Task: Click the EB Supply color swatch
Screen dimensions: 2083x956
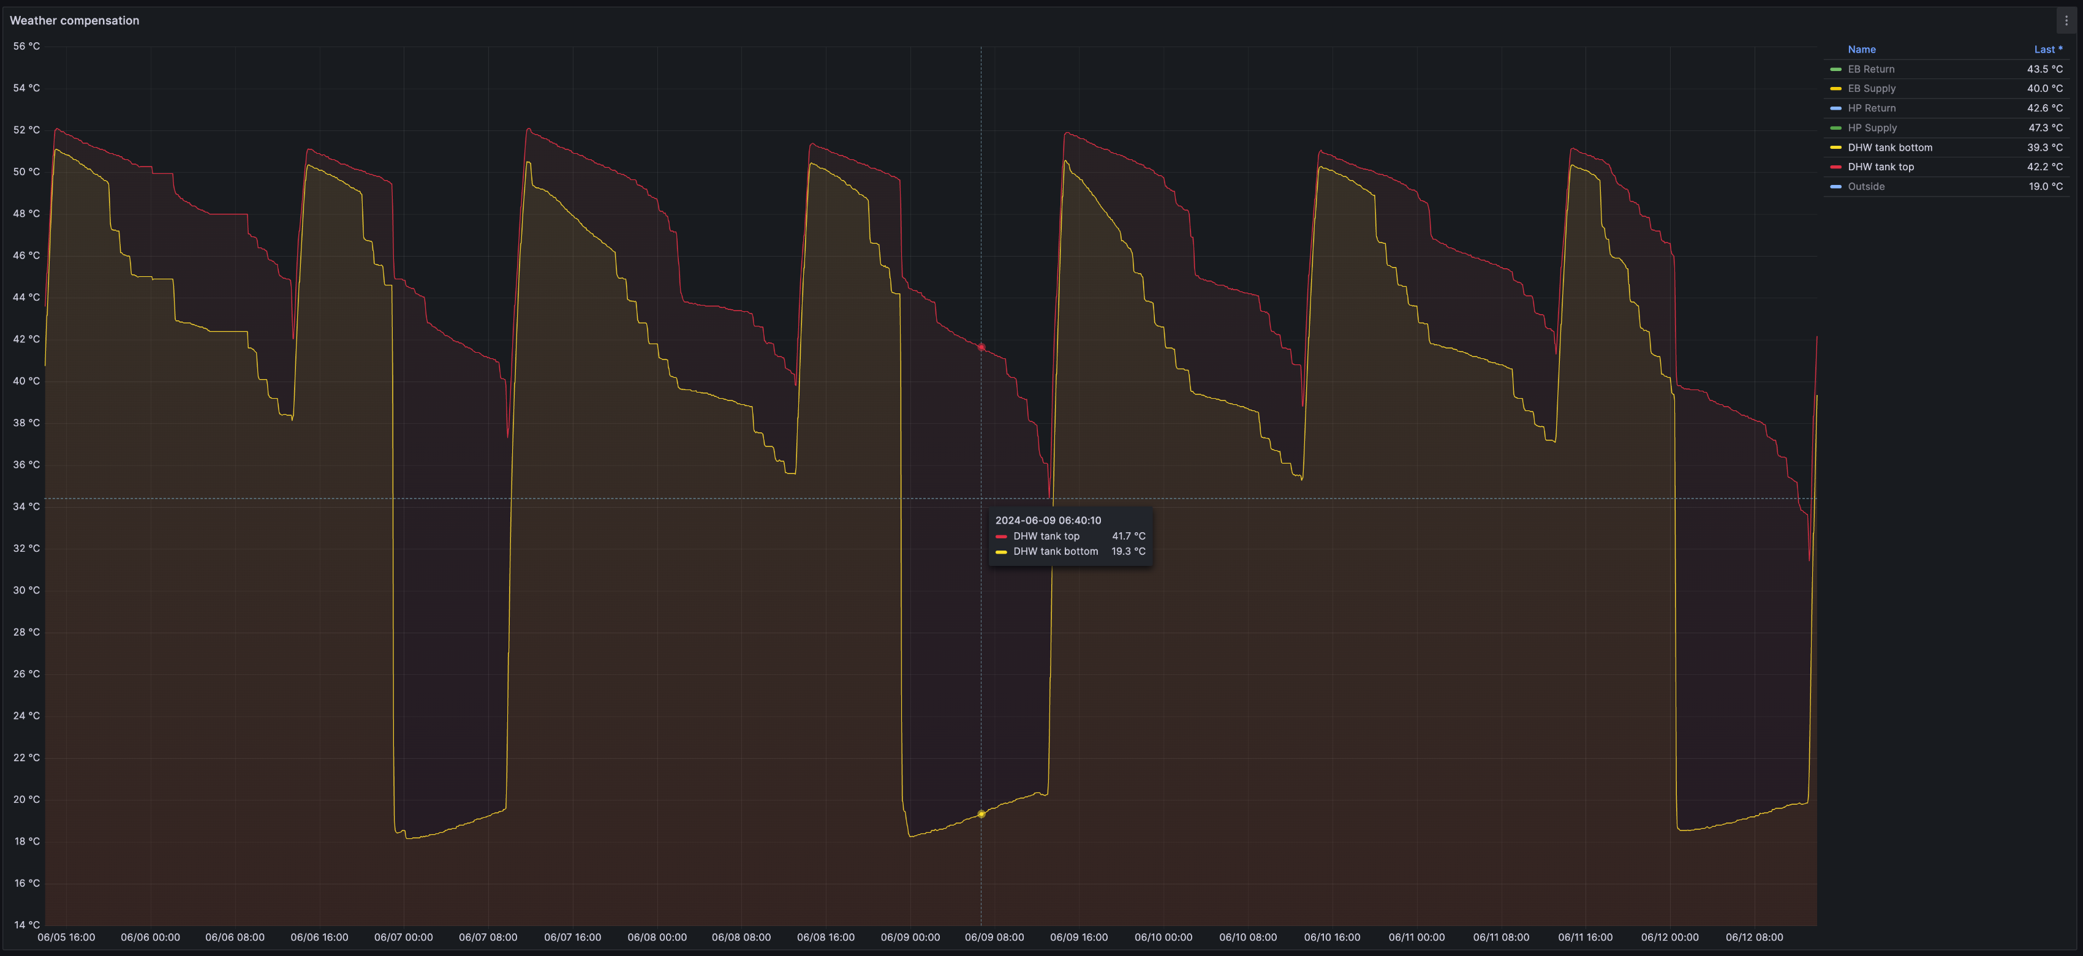Action: 1835,89
